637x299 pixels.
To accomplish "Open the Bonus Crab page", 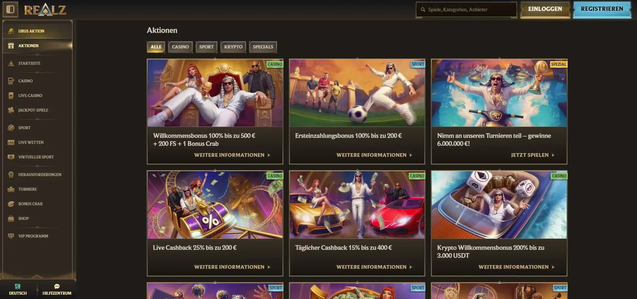I will pos(30,204).
